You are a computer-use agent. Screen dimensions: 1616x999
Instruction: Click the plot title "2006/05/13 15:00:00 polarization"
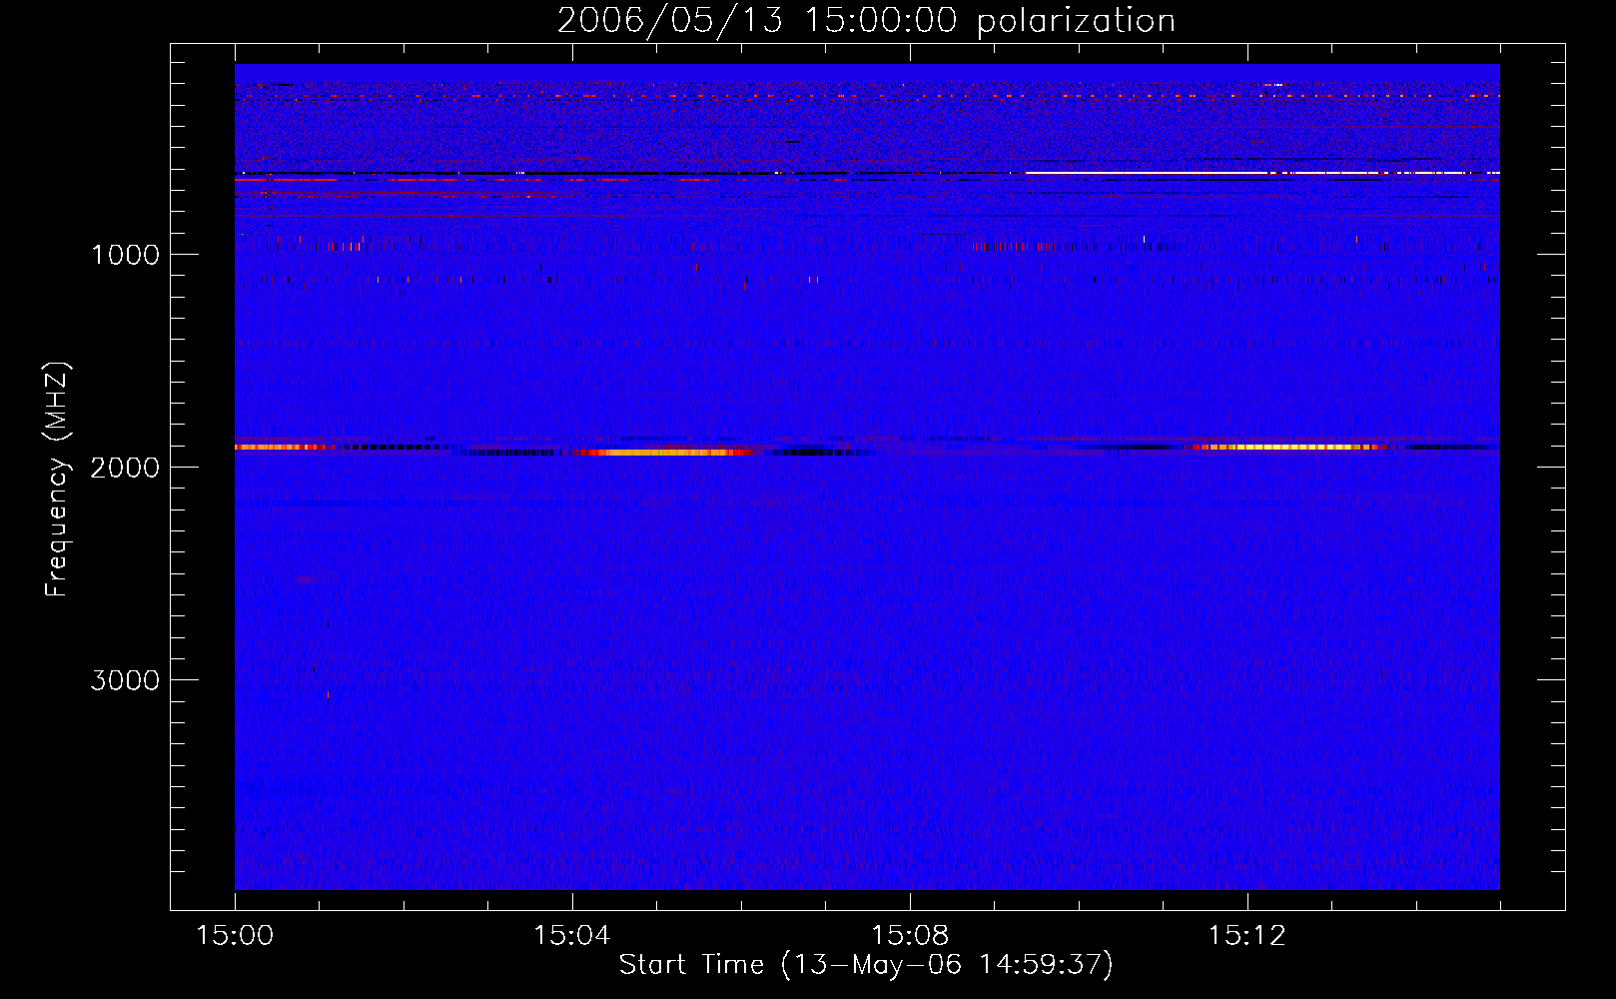866,20
